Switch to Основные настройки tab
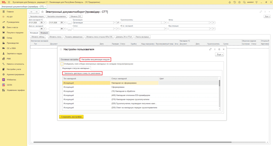 click(x=69, y=59)
